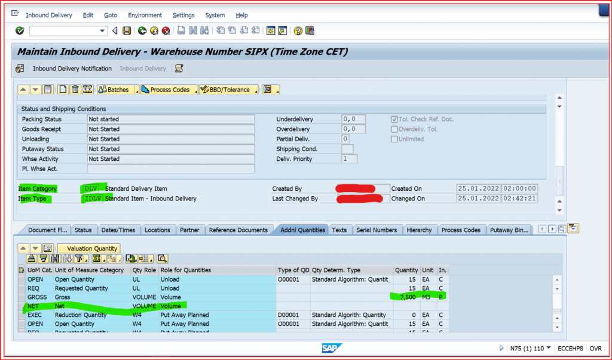This screenshot has width=612, height=360.
Task: Toggle Overdeliv. Tol. checkbox
Action: [394, 129]
